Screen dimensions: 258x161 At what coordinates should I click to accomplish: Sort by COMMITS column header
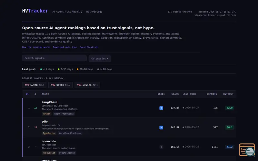pyautogui.click(x=212, y=94)
